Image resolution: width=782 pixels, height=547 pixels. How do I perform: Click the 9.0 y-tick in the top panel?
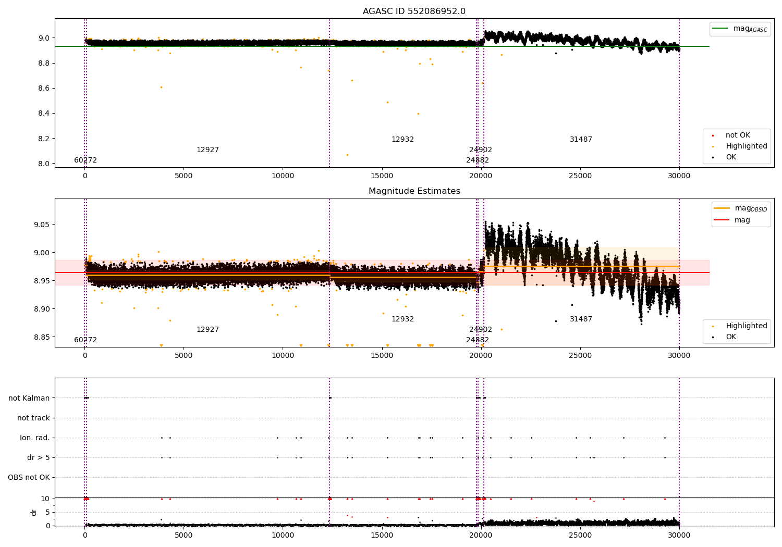point(44,38)
